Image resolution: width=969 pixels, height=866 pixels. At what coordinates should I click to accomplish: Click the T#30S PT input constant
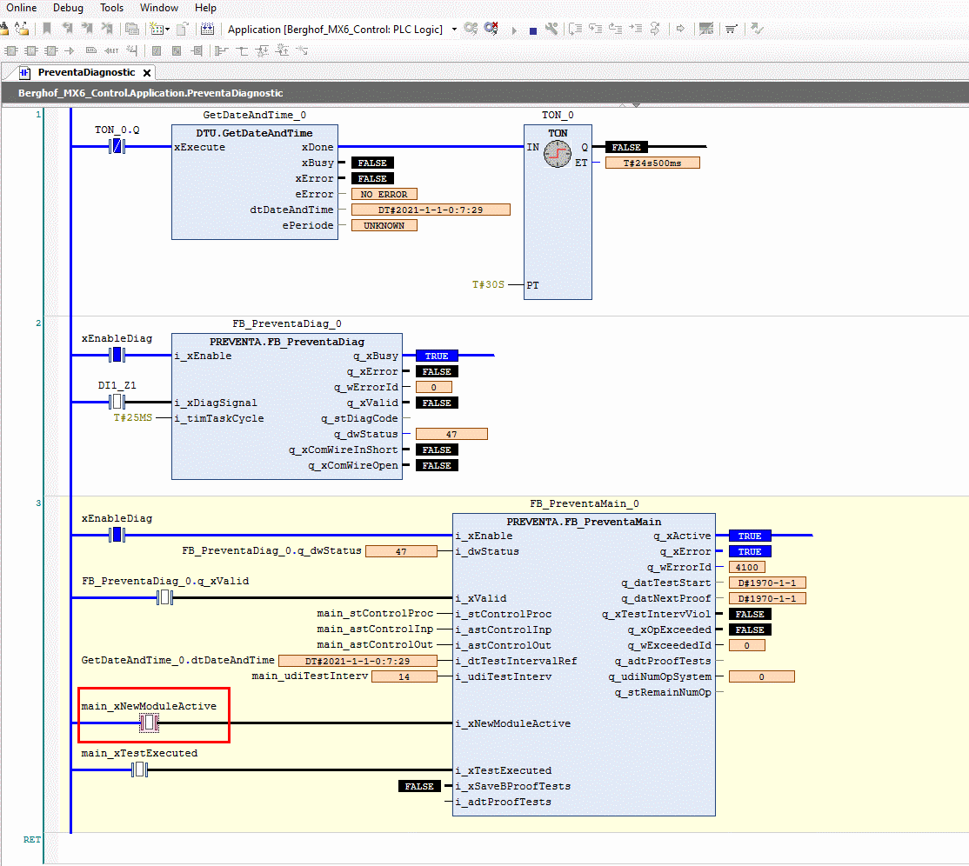tap(488, 285)
